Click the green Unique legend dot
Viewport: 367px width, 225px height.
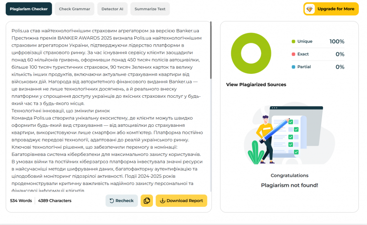pos(293,41)
